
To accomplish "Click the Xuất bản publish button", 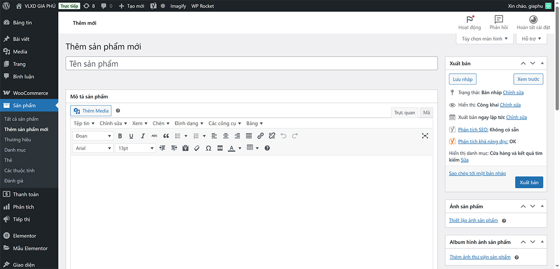I will (529, 182).
